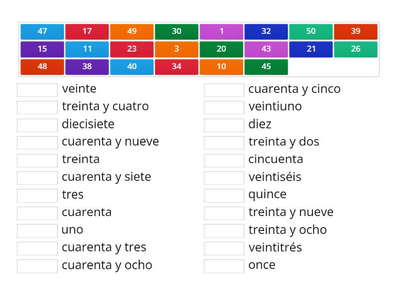Pick the red tile labeled 23
The height and width of the screenshot is (298, 398).
click(131, 49)
